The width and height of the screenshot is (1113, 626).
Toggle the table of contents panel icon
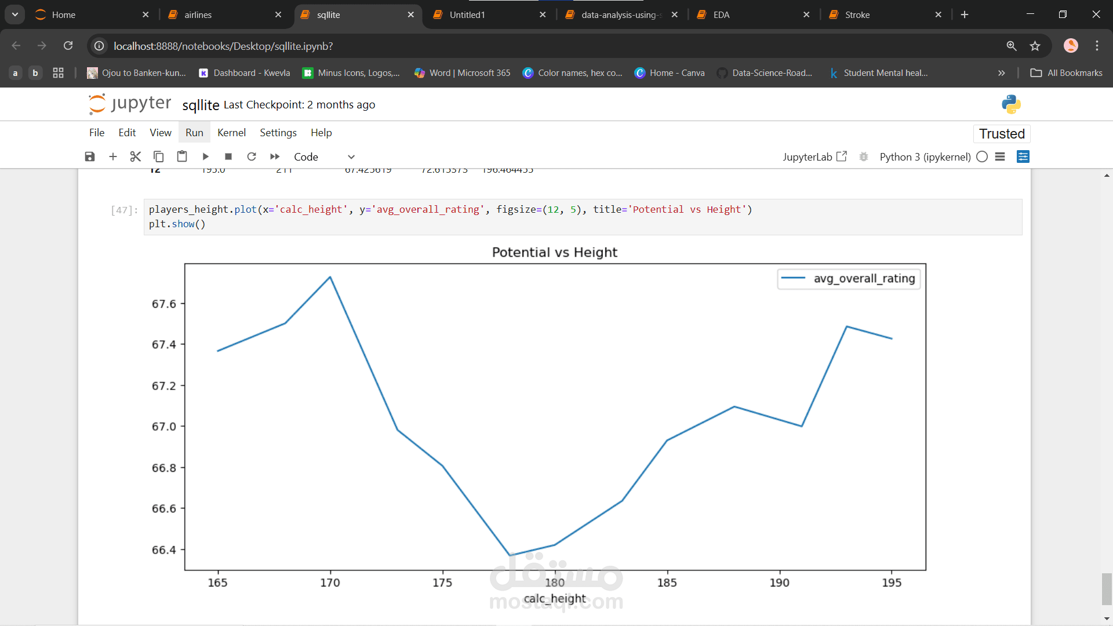pyautogui.click(x=1000, y=156)
